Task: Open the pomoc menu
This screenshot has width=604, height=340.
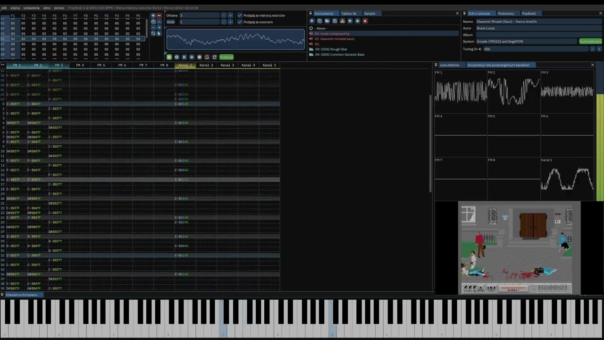Action: [59, 8]
